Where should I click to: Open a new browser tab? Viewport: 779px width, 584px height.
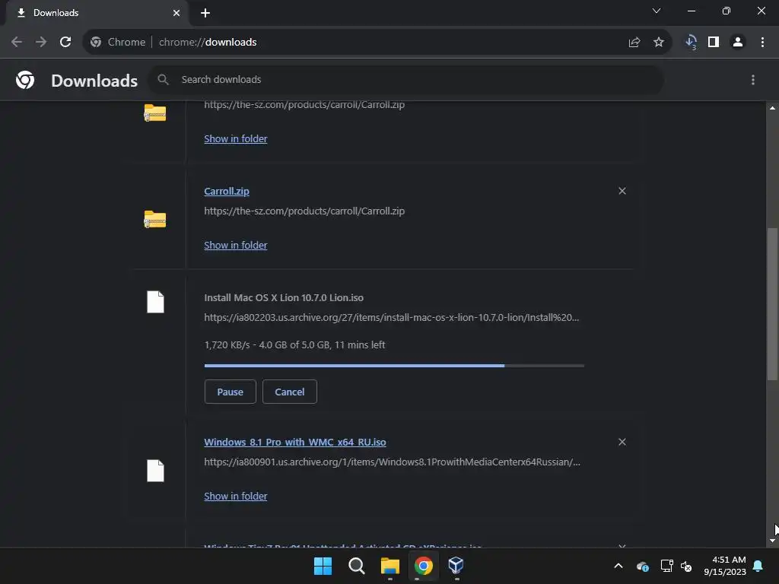click(x=205, y=13)
